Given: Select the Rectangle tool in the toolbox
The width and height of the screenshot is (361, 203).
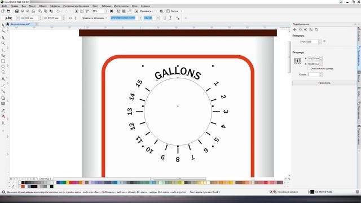Looking at the screenshot, I should click(x=3, y=61).
